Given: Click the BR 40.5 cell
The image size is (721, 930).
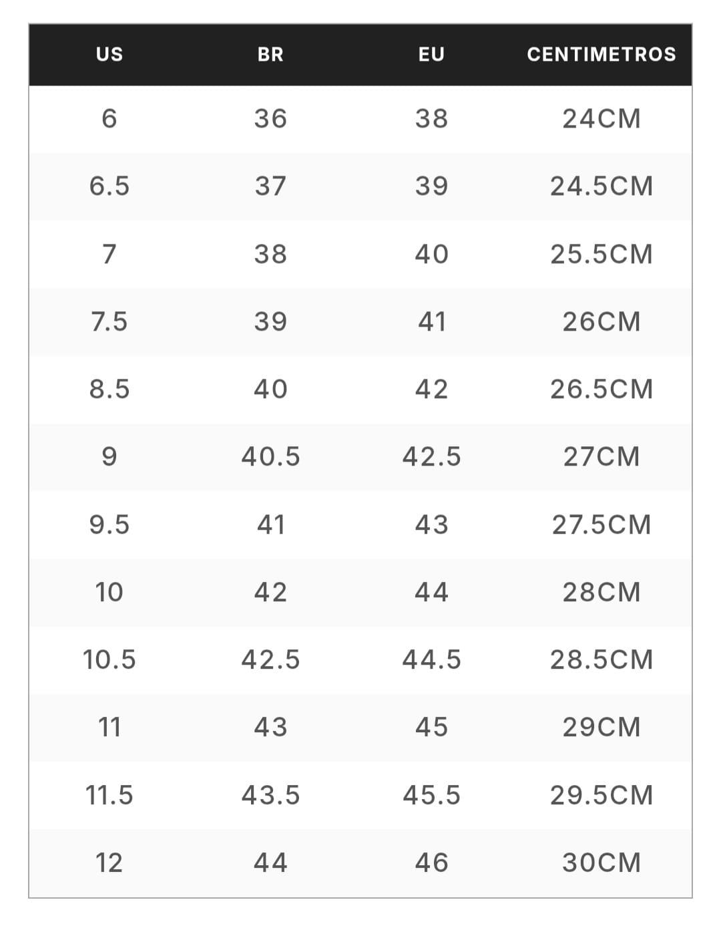Looking at the screenshot, I should [270, 456].
